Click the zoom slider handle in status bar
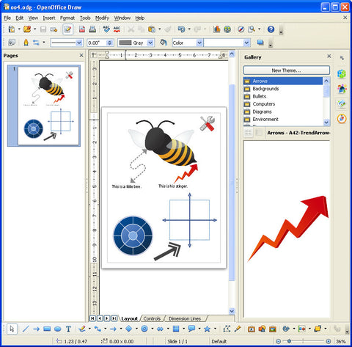 (x=289, y=341)
